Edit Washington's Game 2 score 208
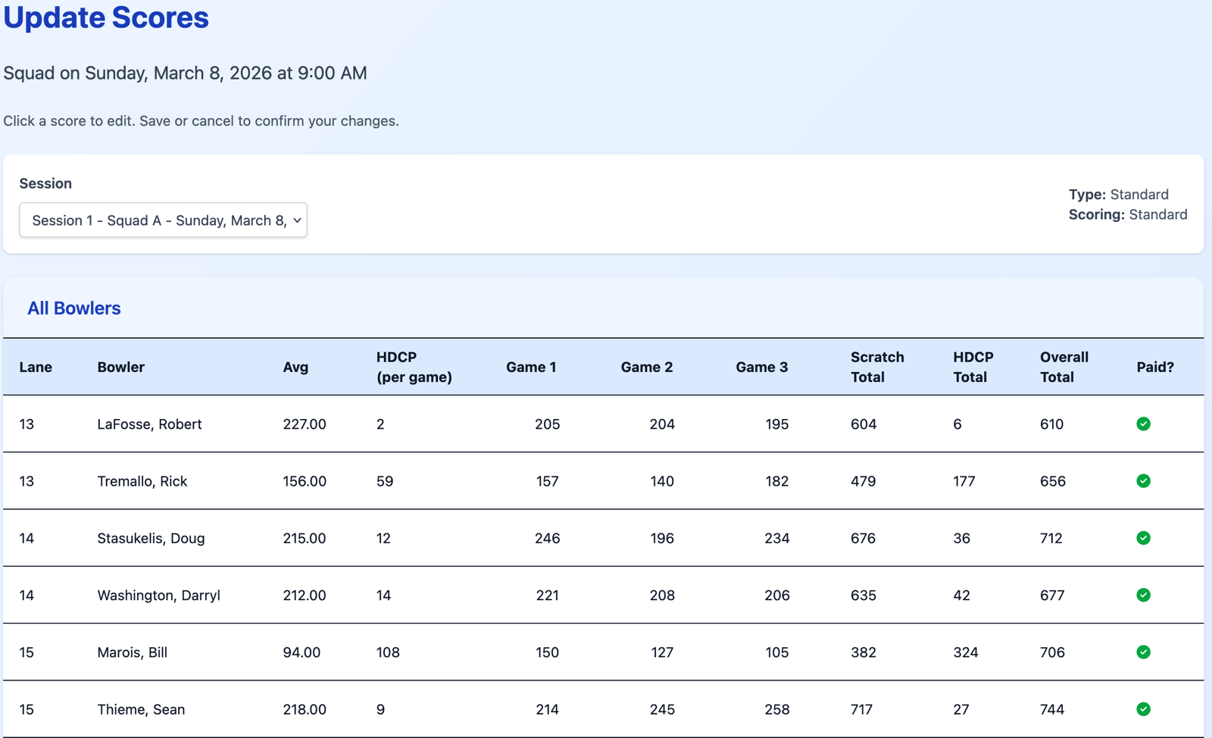Screen dimensions: 1212x738 tap(662, 596)
